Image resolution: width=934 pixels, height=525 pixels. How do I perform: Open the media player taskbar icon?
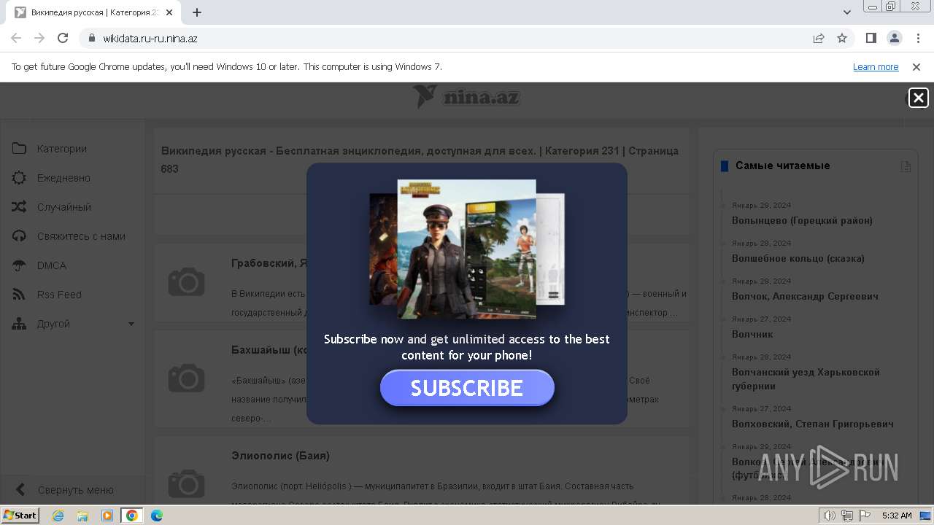(x=107, y=516)
